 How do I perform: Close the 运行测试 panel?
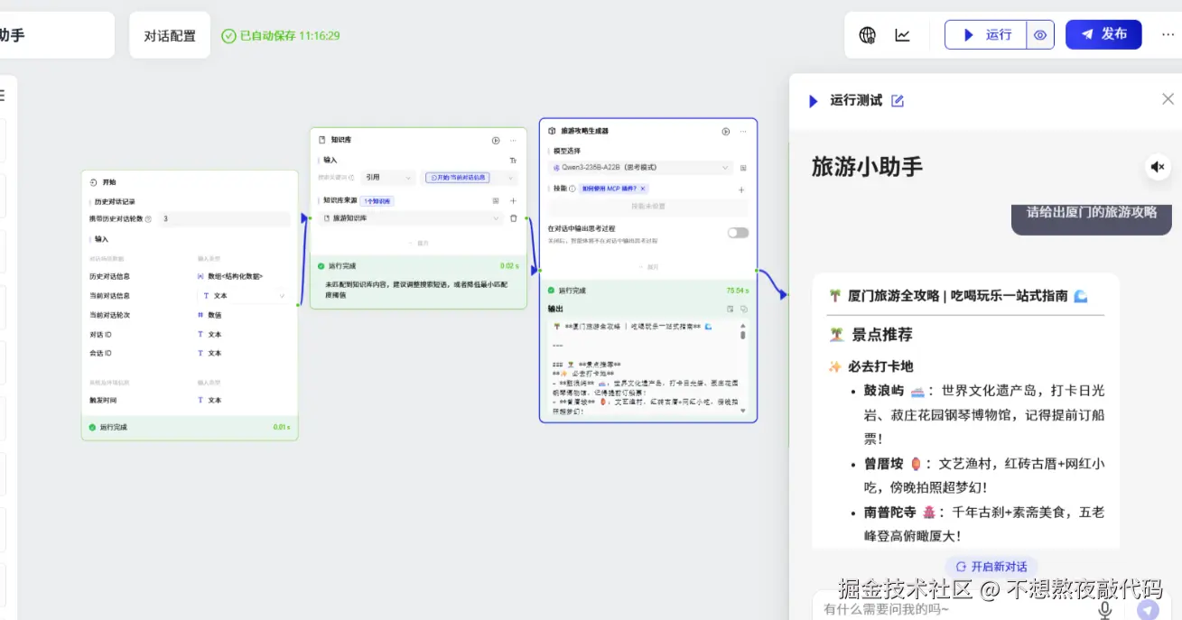[1168, 99]
